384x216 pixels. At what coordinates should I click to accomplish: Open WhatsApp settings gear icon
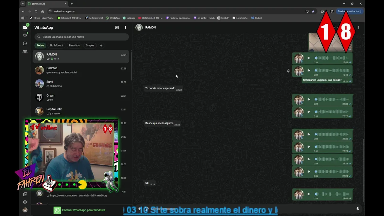click(x=25, y=202)
